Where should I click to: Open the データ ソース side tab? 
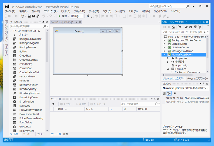[x=6, y=50]
